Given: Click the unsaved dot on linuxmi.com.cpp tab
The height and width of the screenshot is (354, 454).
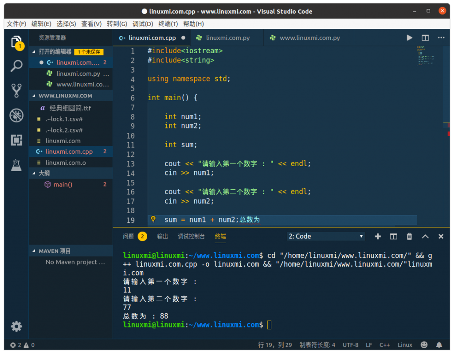Looking at the screenshot, I should (x=183, y=38).
